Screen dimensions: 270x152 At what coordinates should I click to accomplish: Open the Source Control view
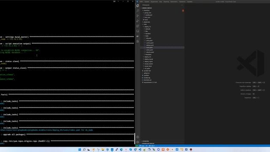tap(138, 16)
